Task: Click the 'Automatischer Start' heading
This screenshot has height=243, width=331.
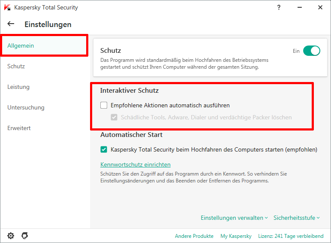Action: point(131,135)
